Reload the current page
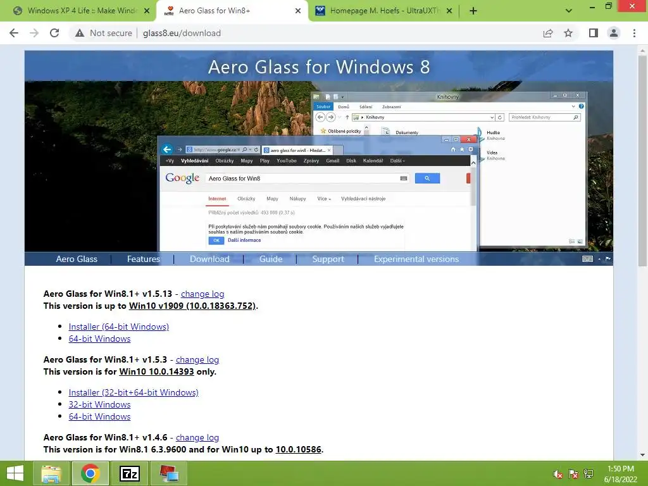The height and width of the screenshot is (486, 648). click(x=54, y=33)
